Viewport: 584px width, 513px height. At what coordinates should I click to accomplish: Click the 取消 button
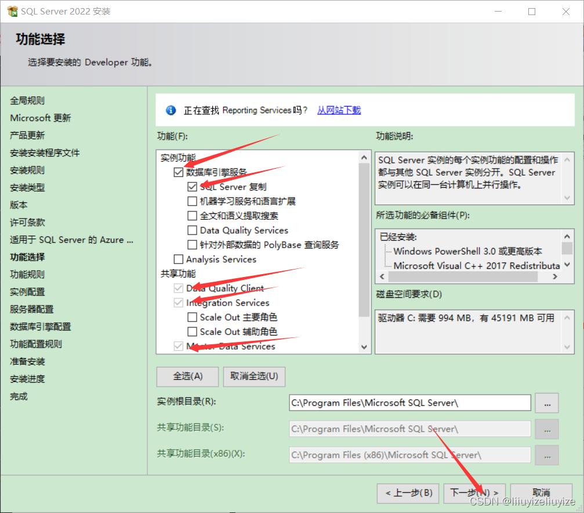541,493
